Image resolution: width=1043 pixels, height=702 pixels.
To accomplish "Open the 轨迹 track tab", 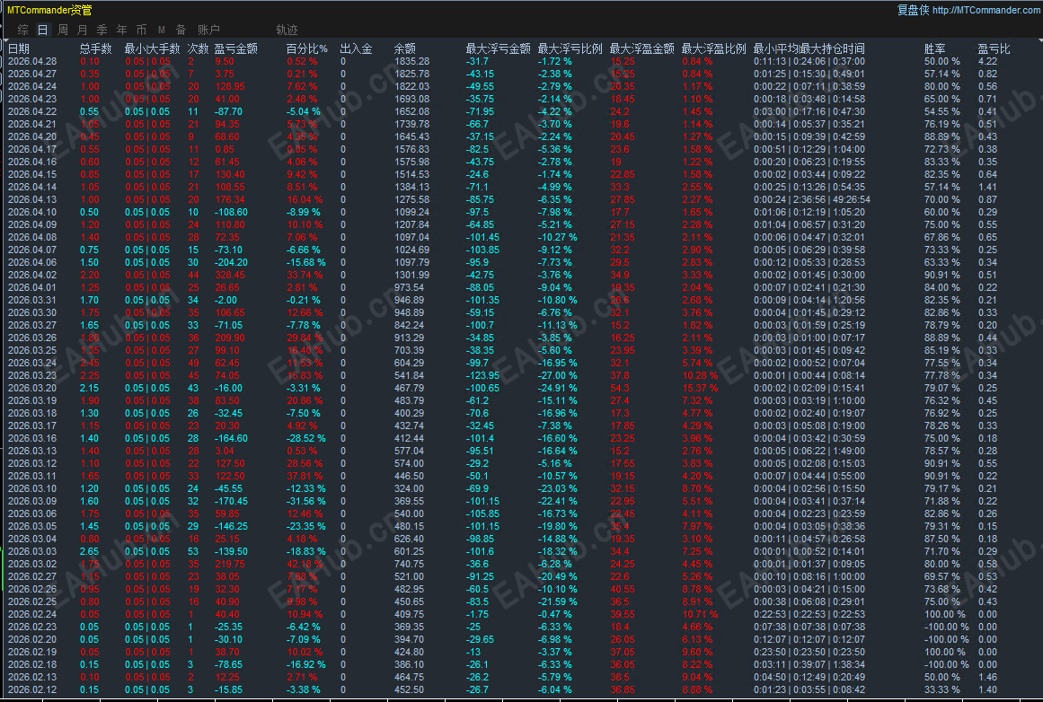I will tap(287, 30).
